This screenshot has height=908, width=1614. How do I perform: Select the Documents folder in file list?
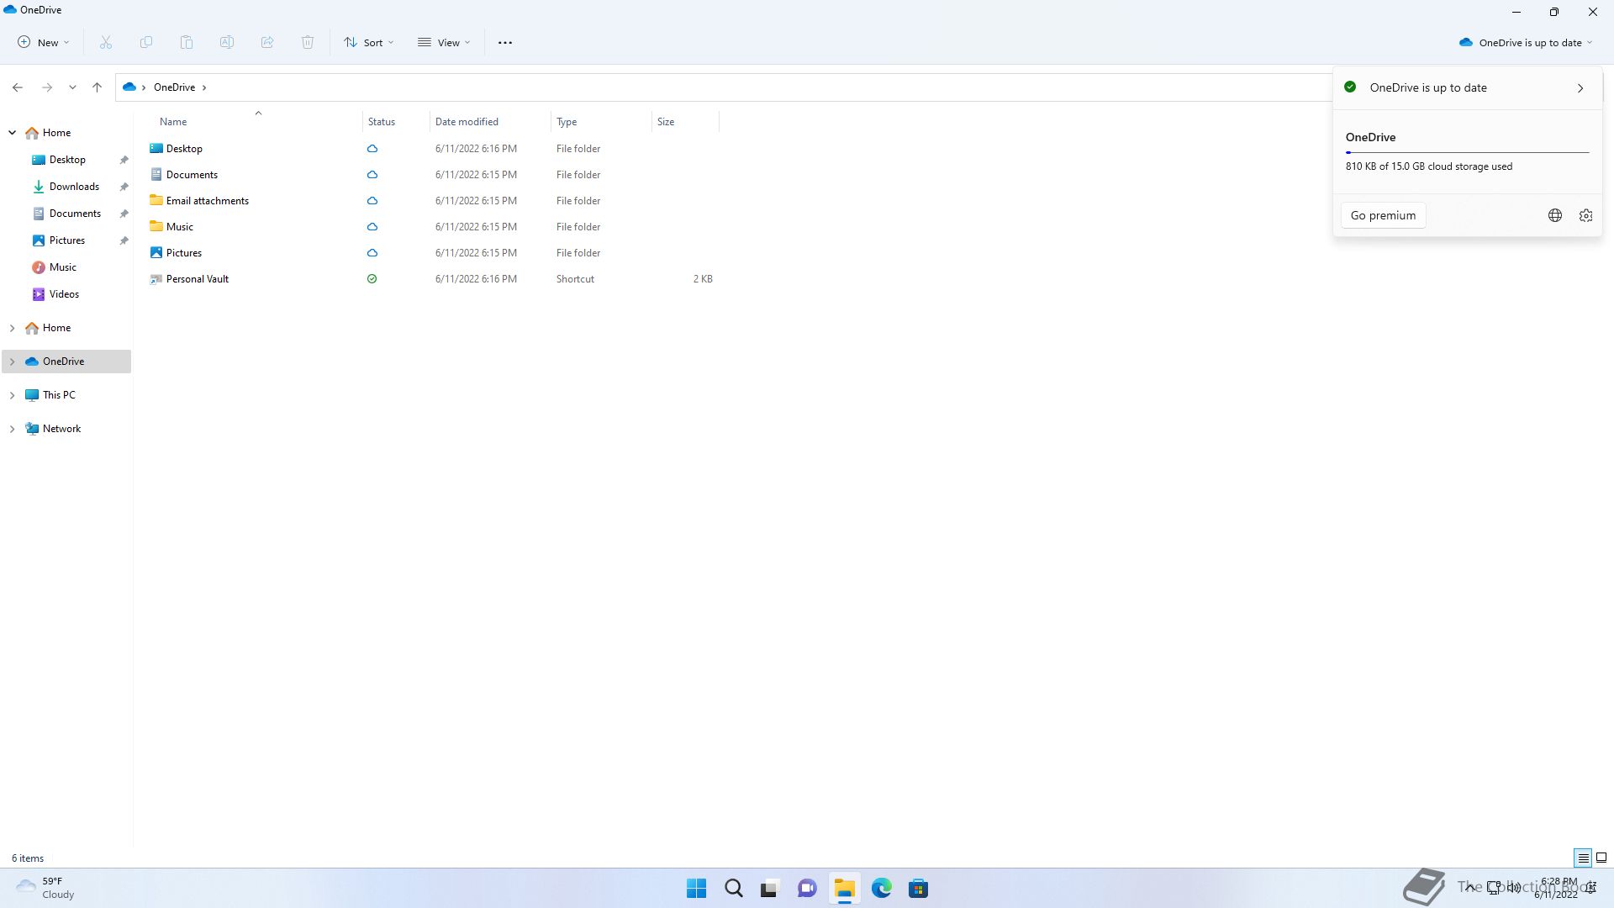point(192,175)
